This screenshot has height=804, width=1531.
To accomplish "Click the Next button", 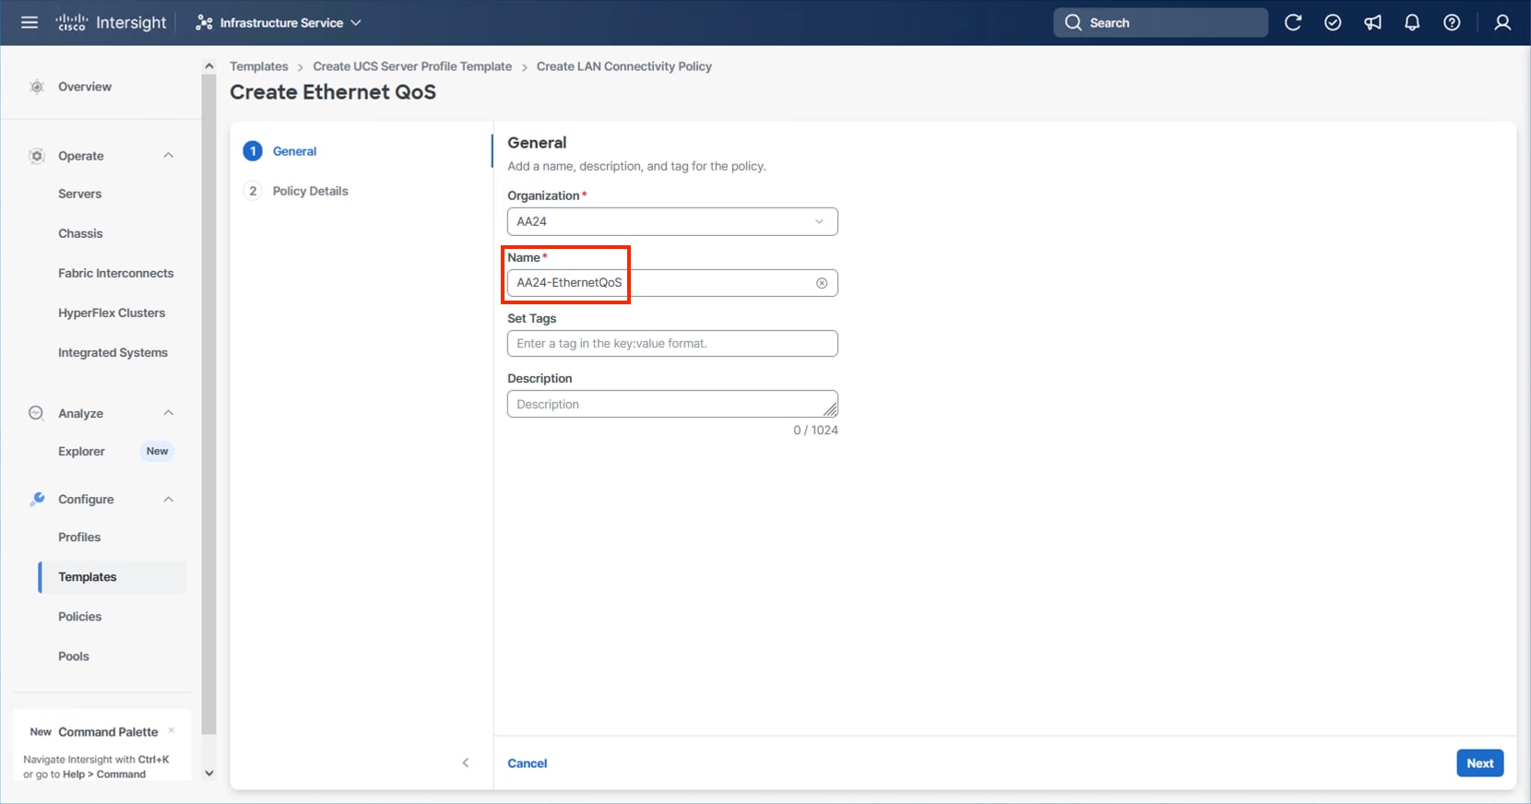I will click(x=1480, y=763).
